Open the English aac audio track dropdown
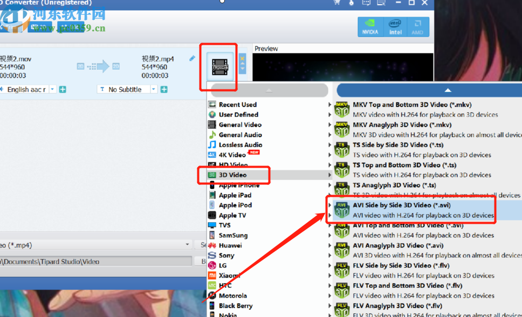The width and height of the screenshot is (522, 317). [x=52, y=89]
